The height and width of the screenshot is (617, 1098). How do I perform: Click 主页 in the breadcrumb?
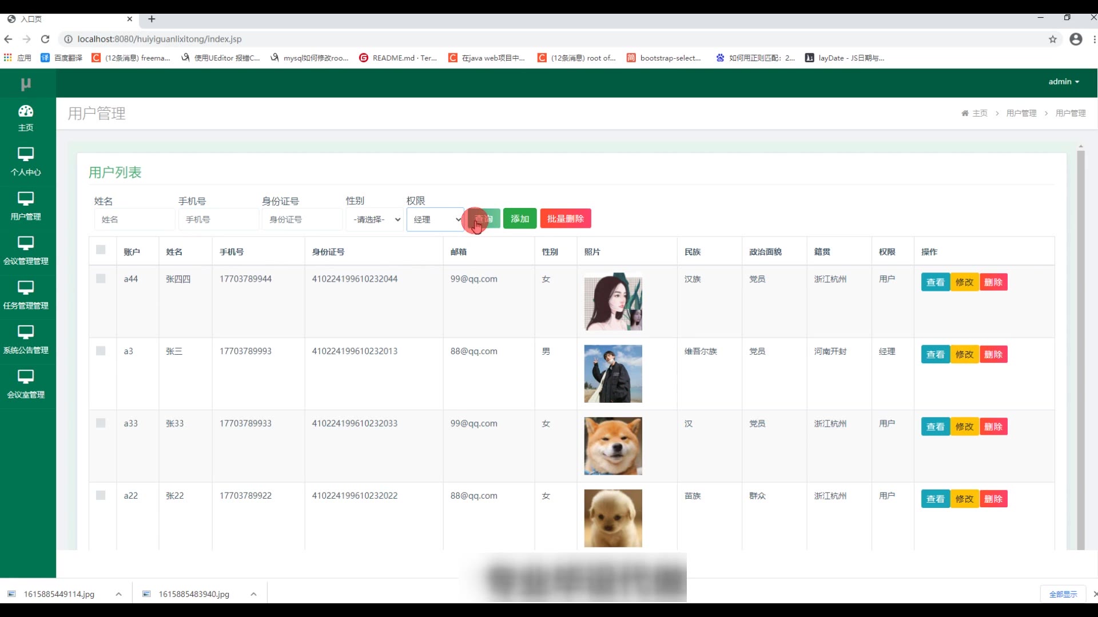tap(980, 113)
